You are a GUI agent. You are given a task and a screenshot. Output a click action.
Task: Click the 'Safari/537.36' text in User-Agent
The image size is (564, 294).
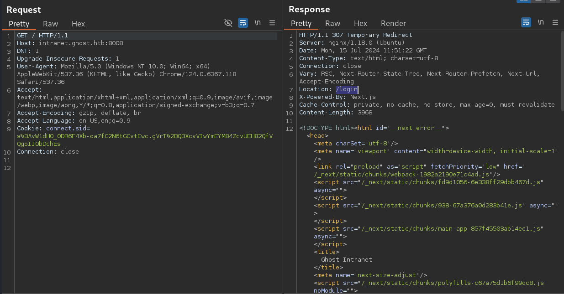tap(41, 82)
